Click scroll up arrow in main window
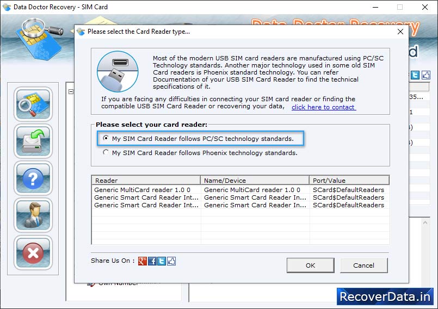438x309 pixels. [425, 223]
